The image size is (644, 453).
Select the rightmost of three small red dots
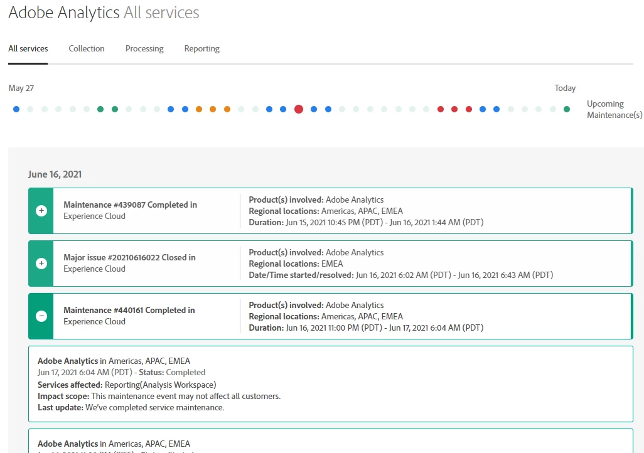469,109
